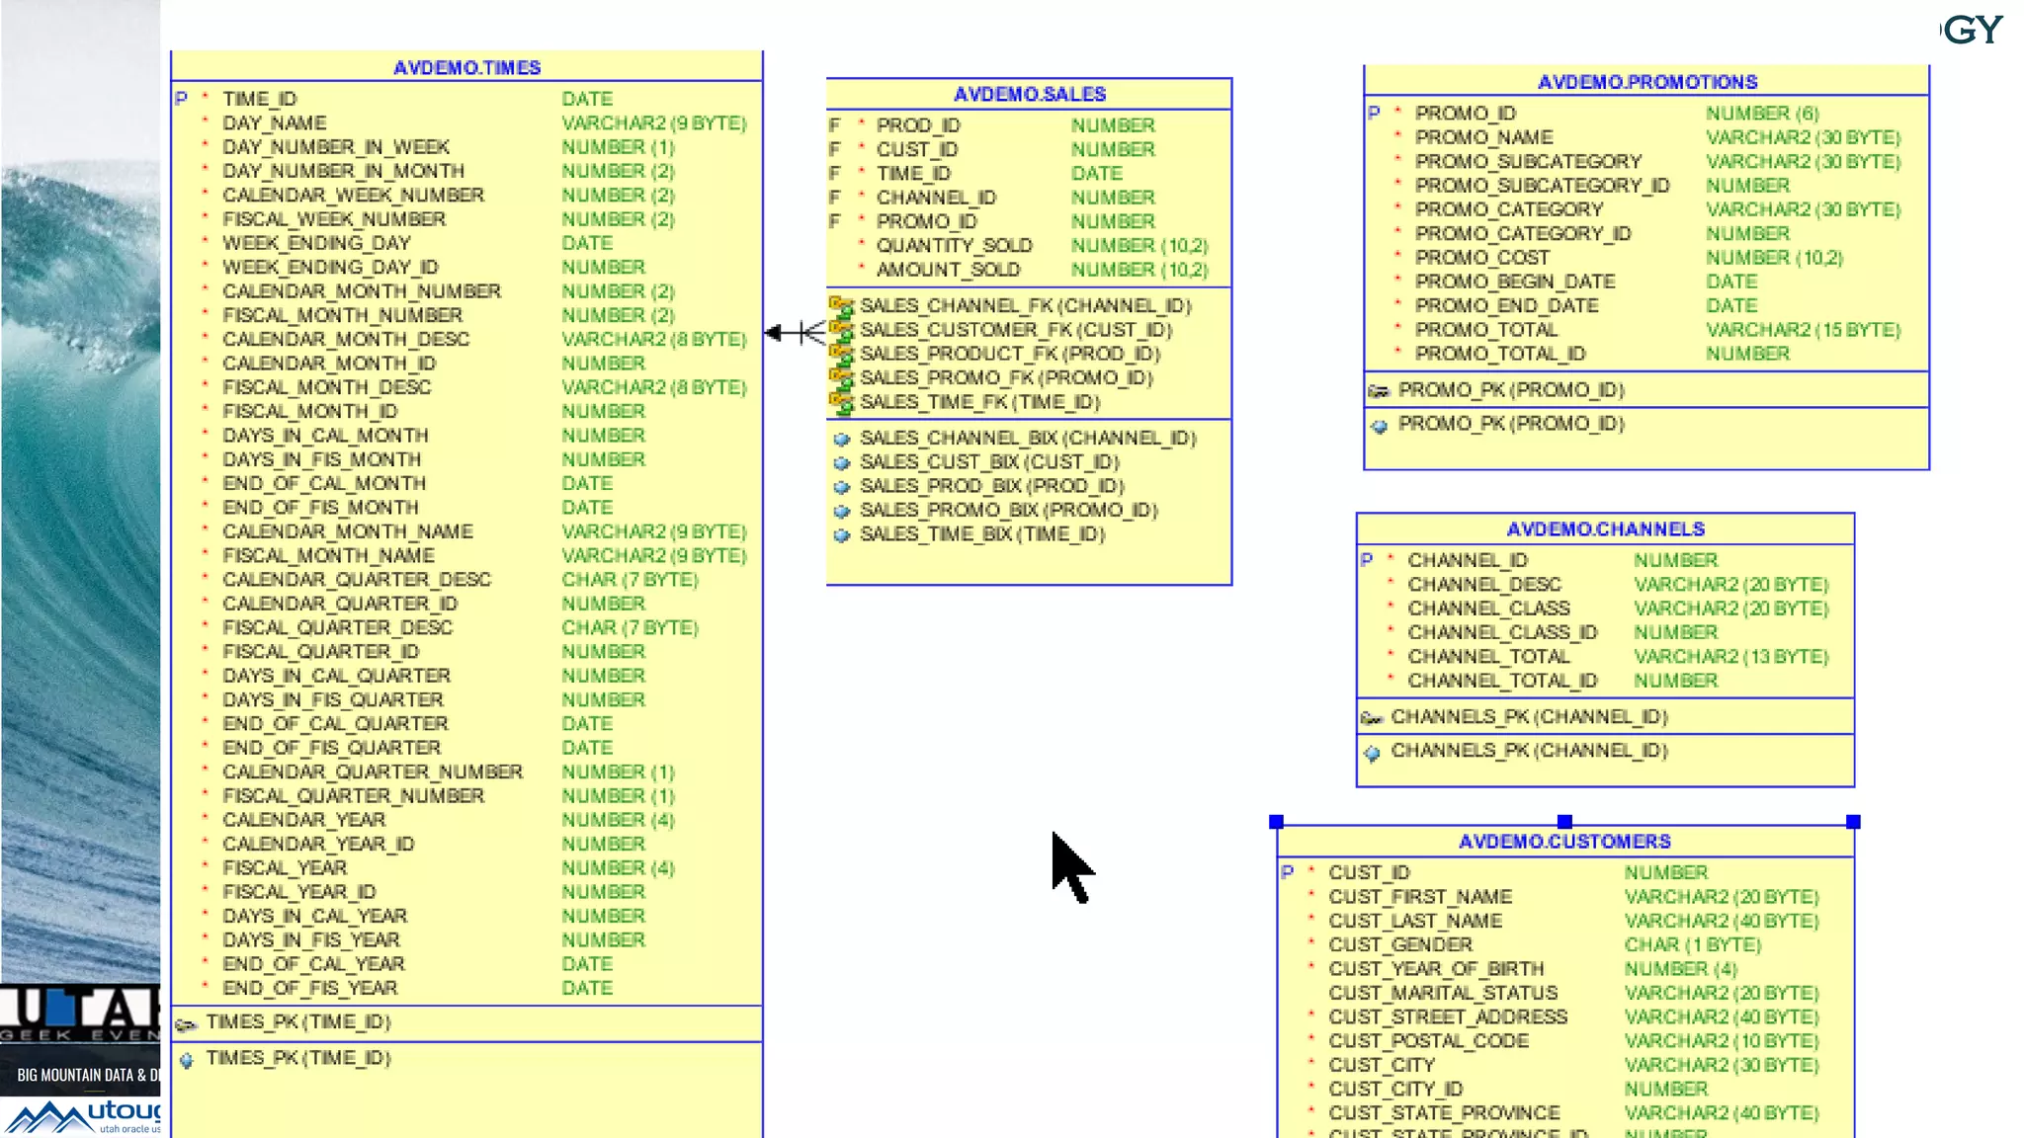Click the SALES_PROMO_FK key icon
The image size is (2024, 1138).
tap(841, 378)
